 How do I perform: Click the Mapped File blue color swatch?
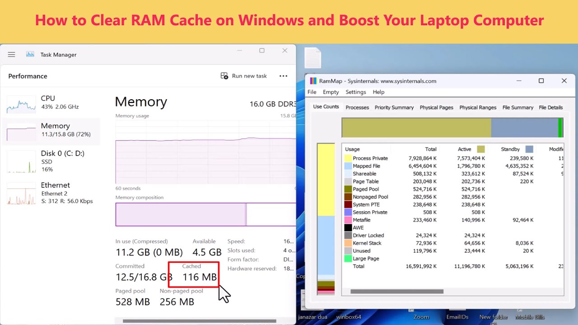(348, 166)
